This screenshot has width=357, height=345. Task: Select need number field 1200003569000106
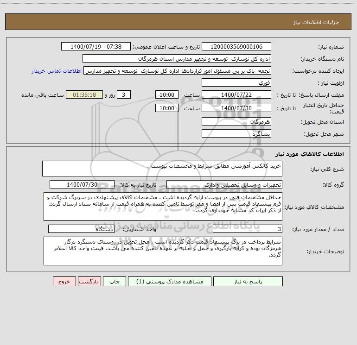pos(236,47)
